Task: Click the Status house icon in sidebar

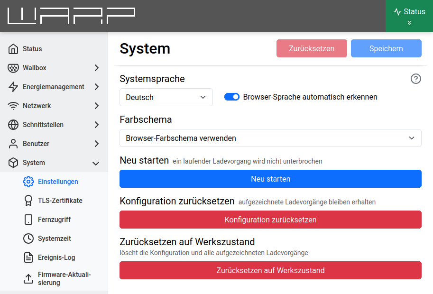Action: point(13,49)
